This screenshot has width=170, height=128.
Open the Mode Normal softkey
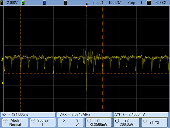coord(15,122)
